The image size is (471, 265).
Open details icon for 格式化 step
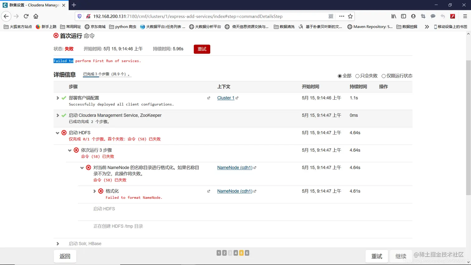[209, 191]
